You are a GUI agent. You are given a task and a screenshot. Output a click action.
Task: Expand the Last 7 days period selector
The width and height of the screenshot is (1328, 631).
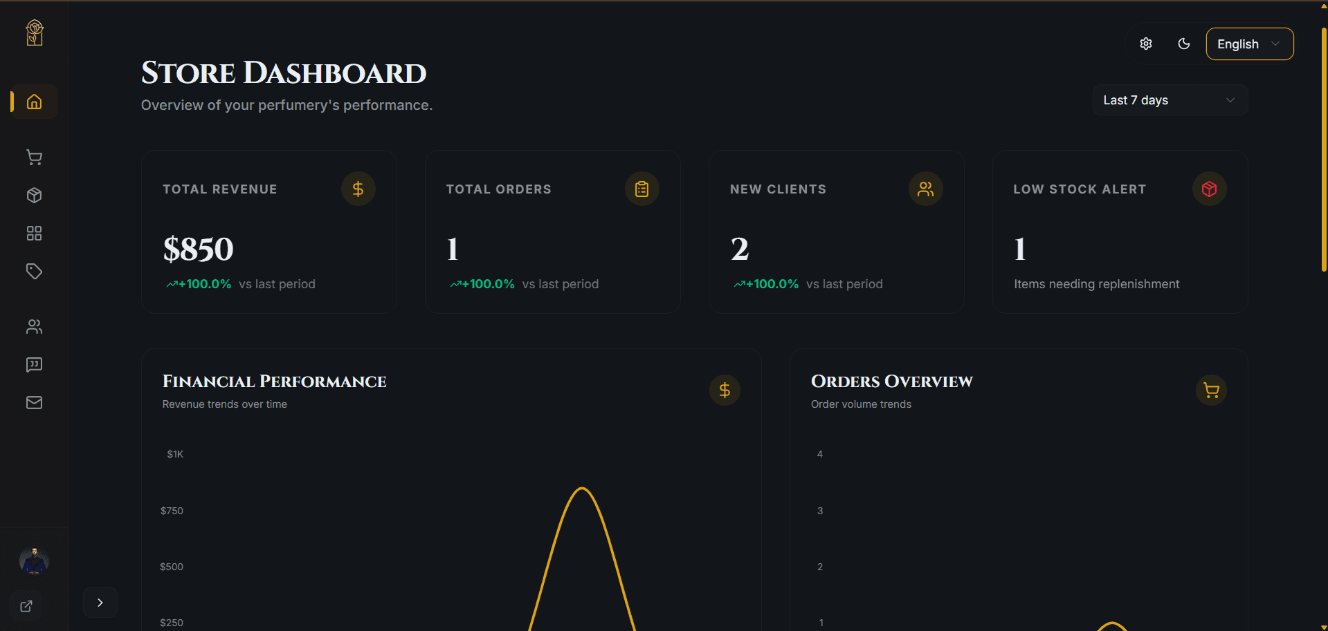click(x=1170, y=100)
